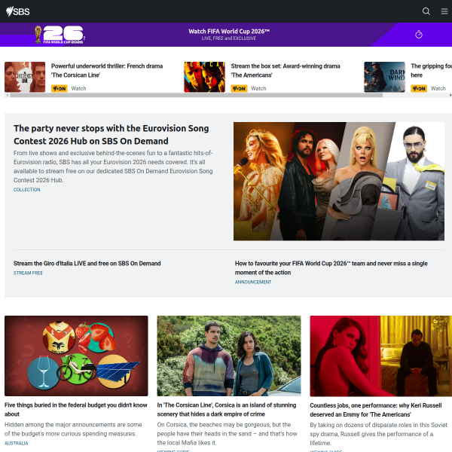Screen dimensions: 452x452
Task: Open the search magnifier icon
Action: 426,11
